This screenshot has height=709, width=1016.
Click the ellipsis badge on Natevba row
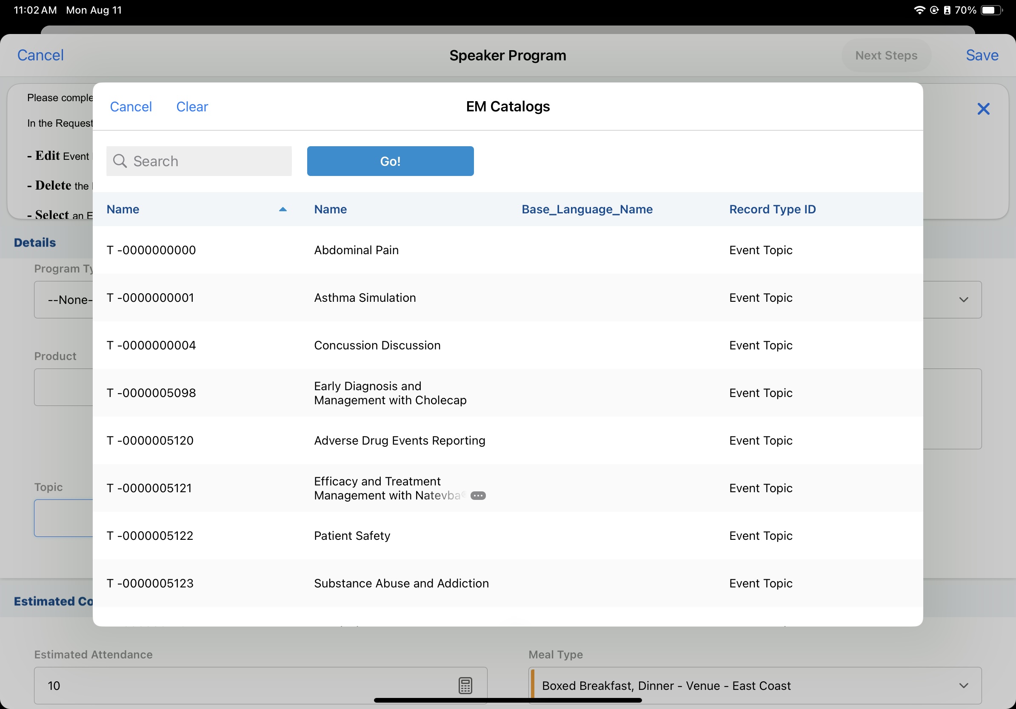point(478,496)
